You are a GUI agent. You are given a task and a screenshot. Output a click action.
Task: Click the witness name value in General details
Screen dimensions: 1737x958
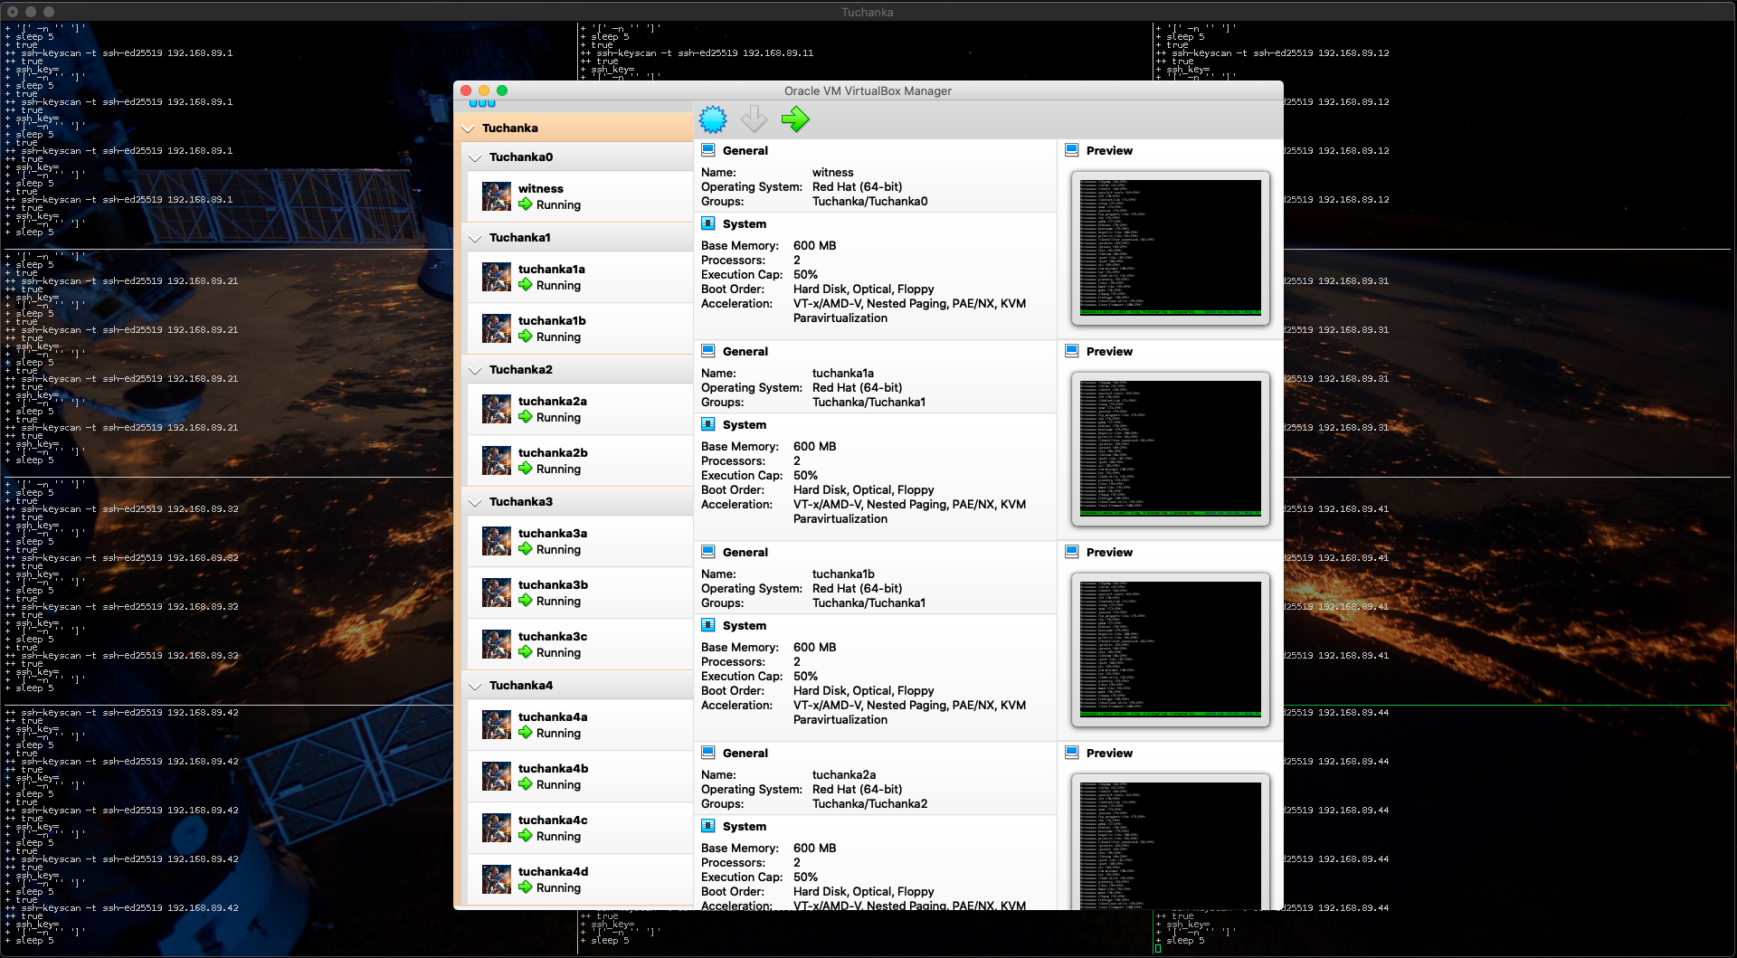832,172
